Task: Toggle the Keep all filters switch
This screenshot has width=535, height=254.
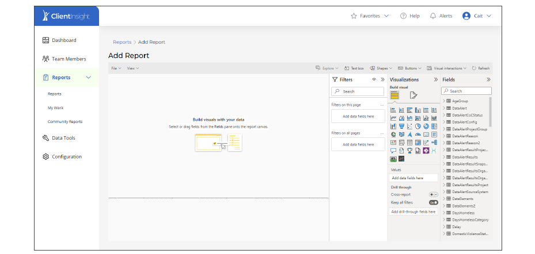Action: pyautogui.click(x=433, y=202)
